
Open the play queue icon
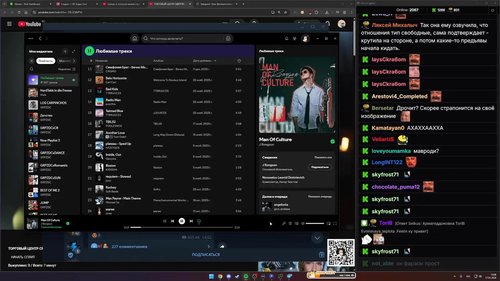[290, 224]
